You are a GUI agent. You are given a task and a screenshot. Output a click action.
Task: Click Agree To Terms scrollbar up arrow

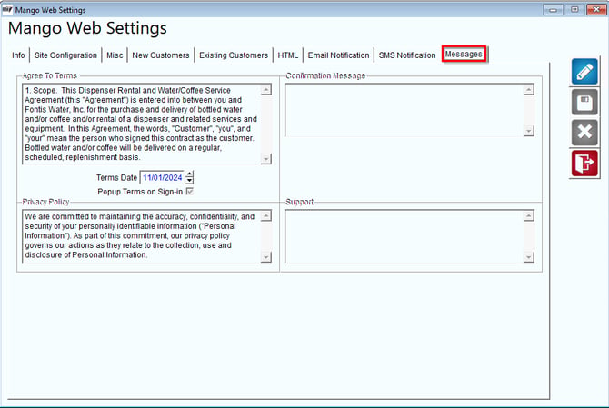click(266, 90)
